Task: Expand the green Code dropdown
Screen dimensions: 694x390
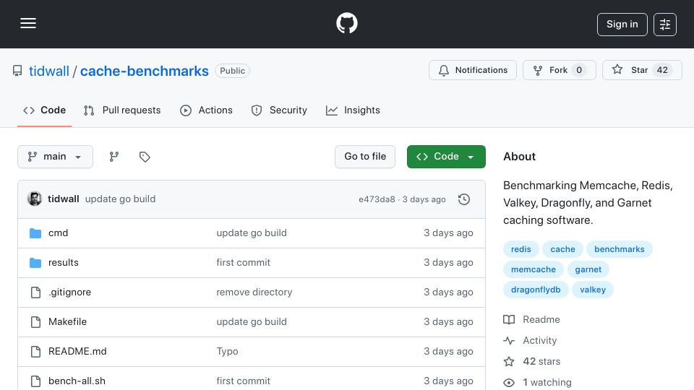Action: coord(446,157)
